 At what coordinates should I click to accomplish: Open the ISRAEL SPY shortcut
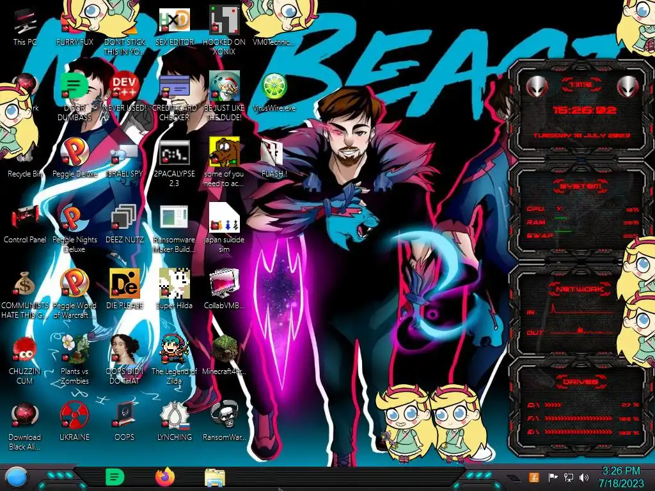pos(125,159)
